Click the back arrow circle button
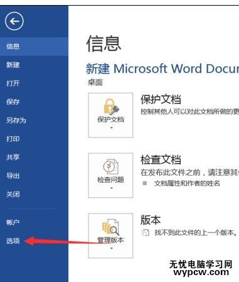This screenshot has width=239, height=282. point(14,21)
